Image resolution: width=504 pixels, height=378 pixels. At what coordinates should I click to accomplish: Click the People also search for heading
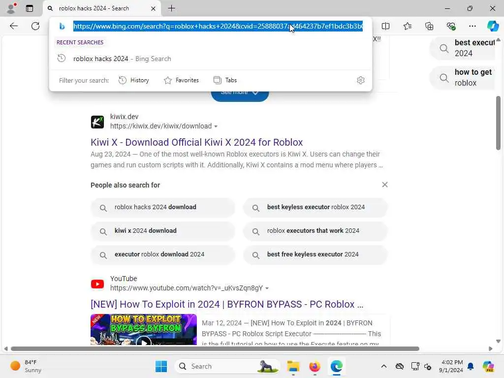coord(126,185)
